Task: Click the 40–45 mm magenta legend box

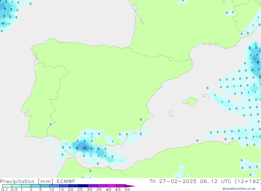Action: click(111, 186)
